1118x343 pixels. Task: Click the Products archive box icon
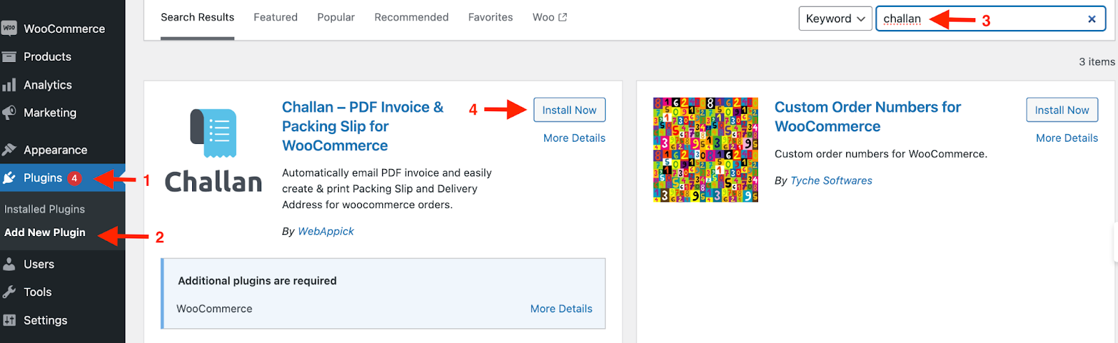click(9, 57)
